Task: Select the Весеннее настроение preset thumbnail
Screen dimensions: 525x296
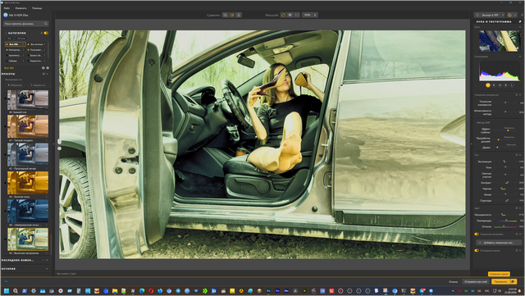Action: [x=28, y=239]
